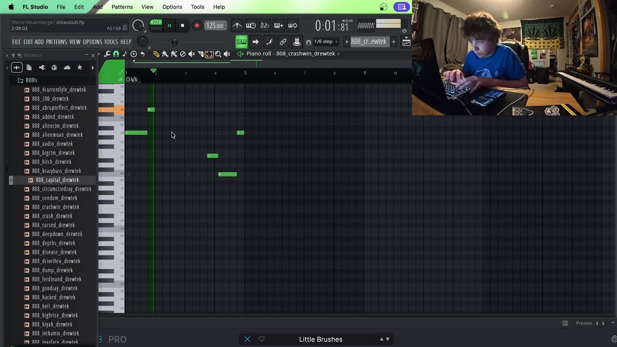Select the browser globe library tab icon
617x347 pixels.
(54, 67)
